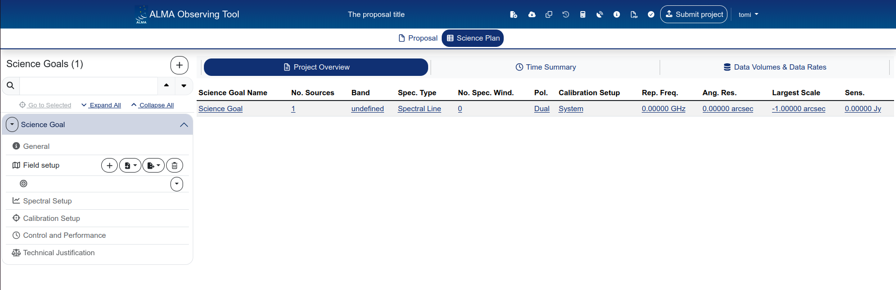
Task: Click the Science Goal name link in table
Action: pyautogui.click(x=220, y=109)
